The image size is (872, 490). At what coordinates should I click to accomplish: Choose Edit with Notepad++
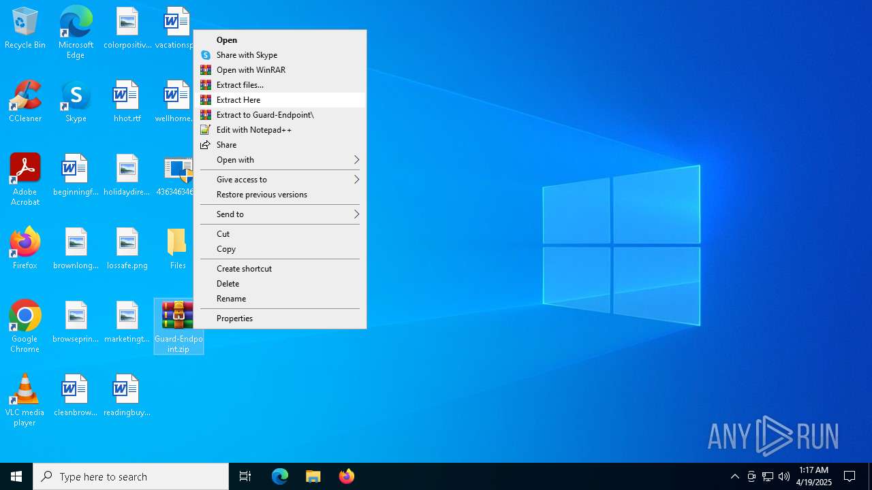[x=280, y=130]
